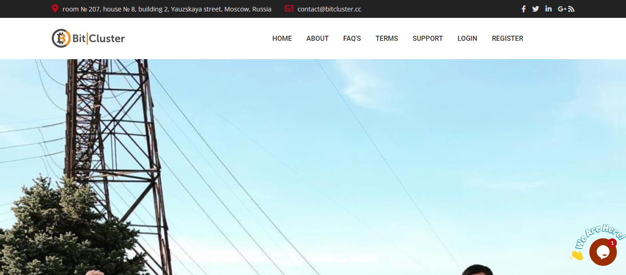Open the Twitter social icon

click(536, 9)
